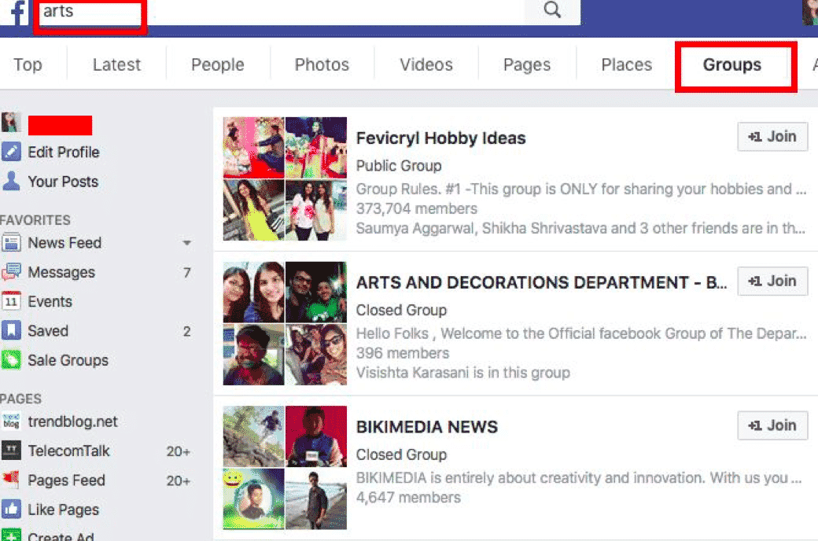Viewport: 818px width, 541px height.
Task: Click the Create Ad link
Action: (61, 535)
